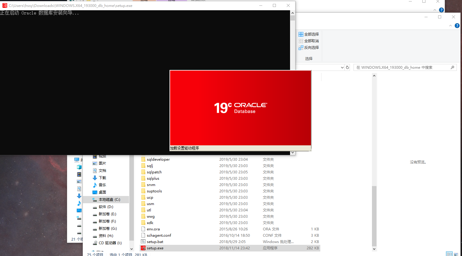The image size is (462, 256).
Task: Click 全部取消 (select none) in the ribbon
Action: pyautogui.click(x=309, y=41)
